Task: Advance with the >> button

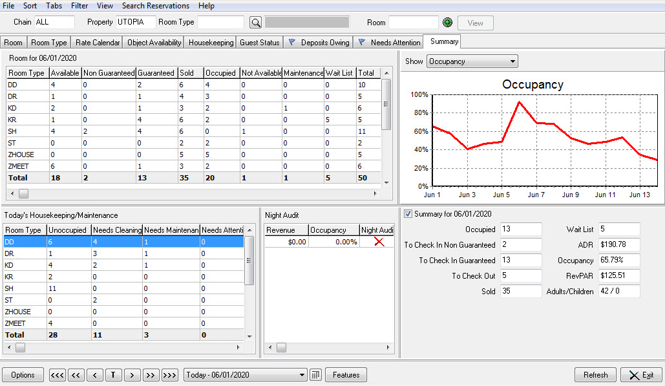Action: coord(151,375)
